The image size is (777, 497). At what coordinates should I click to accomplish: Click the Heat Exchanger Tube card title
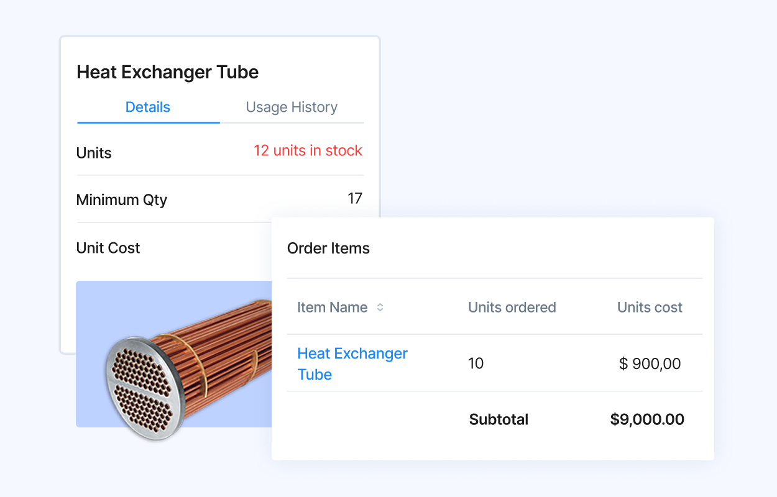(167, 72)
